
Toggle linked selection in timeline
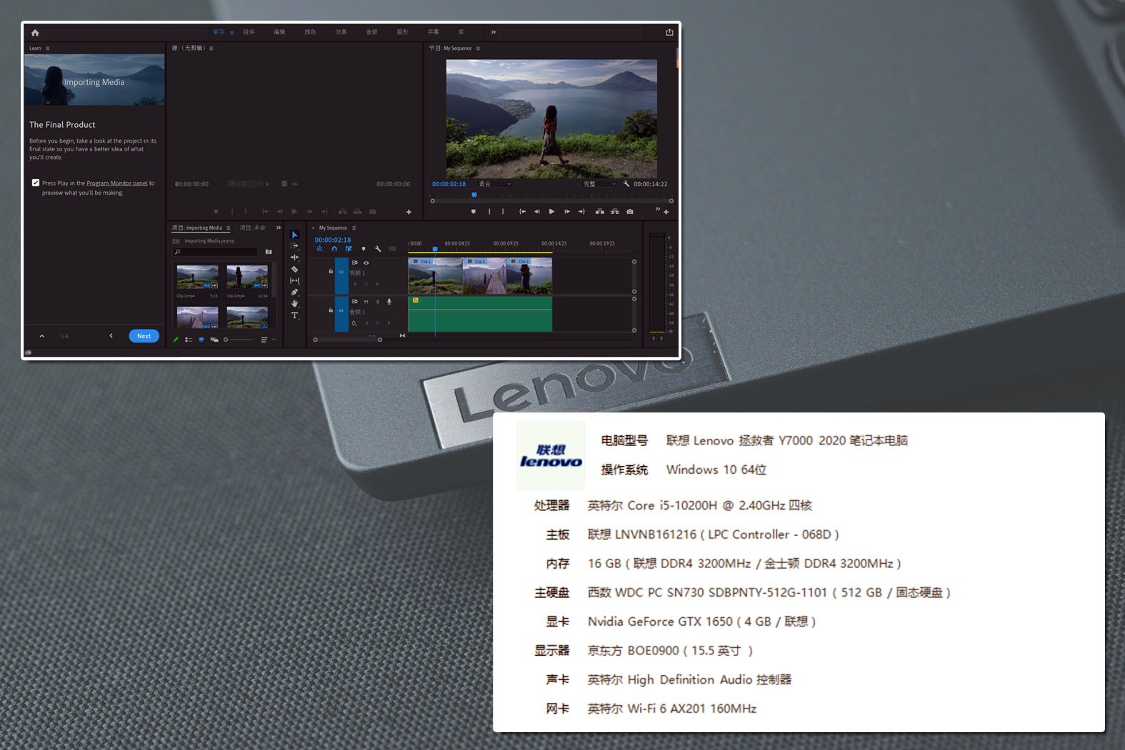tap(349, 249)
